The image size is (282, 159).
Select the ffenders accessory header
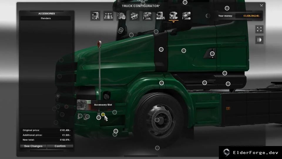[x=46, y=18]
